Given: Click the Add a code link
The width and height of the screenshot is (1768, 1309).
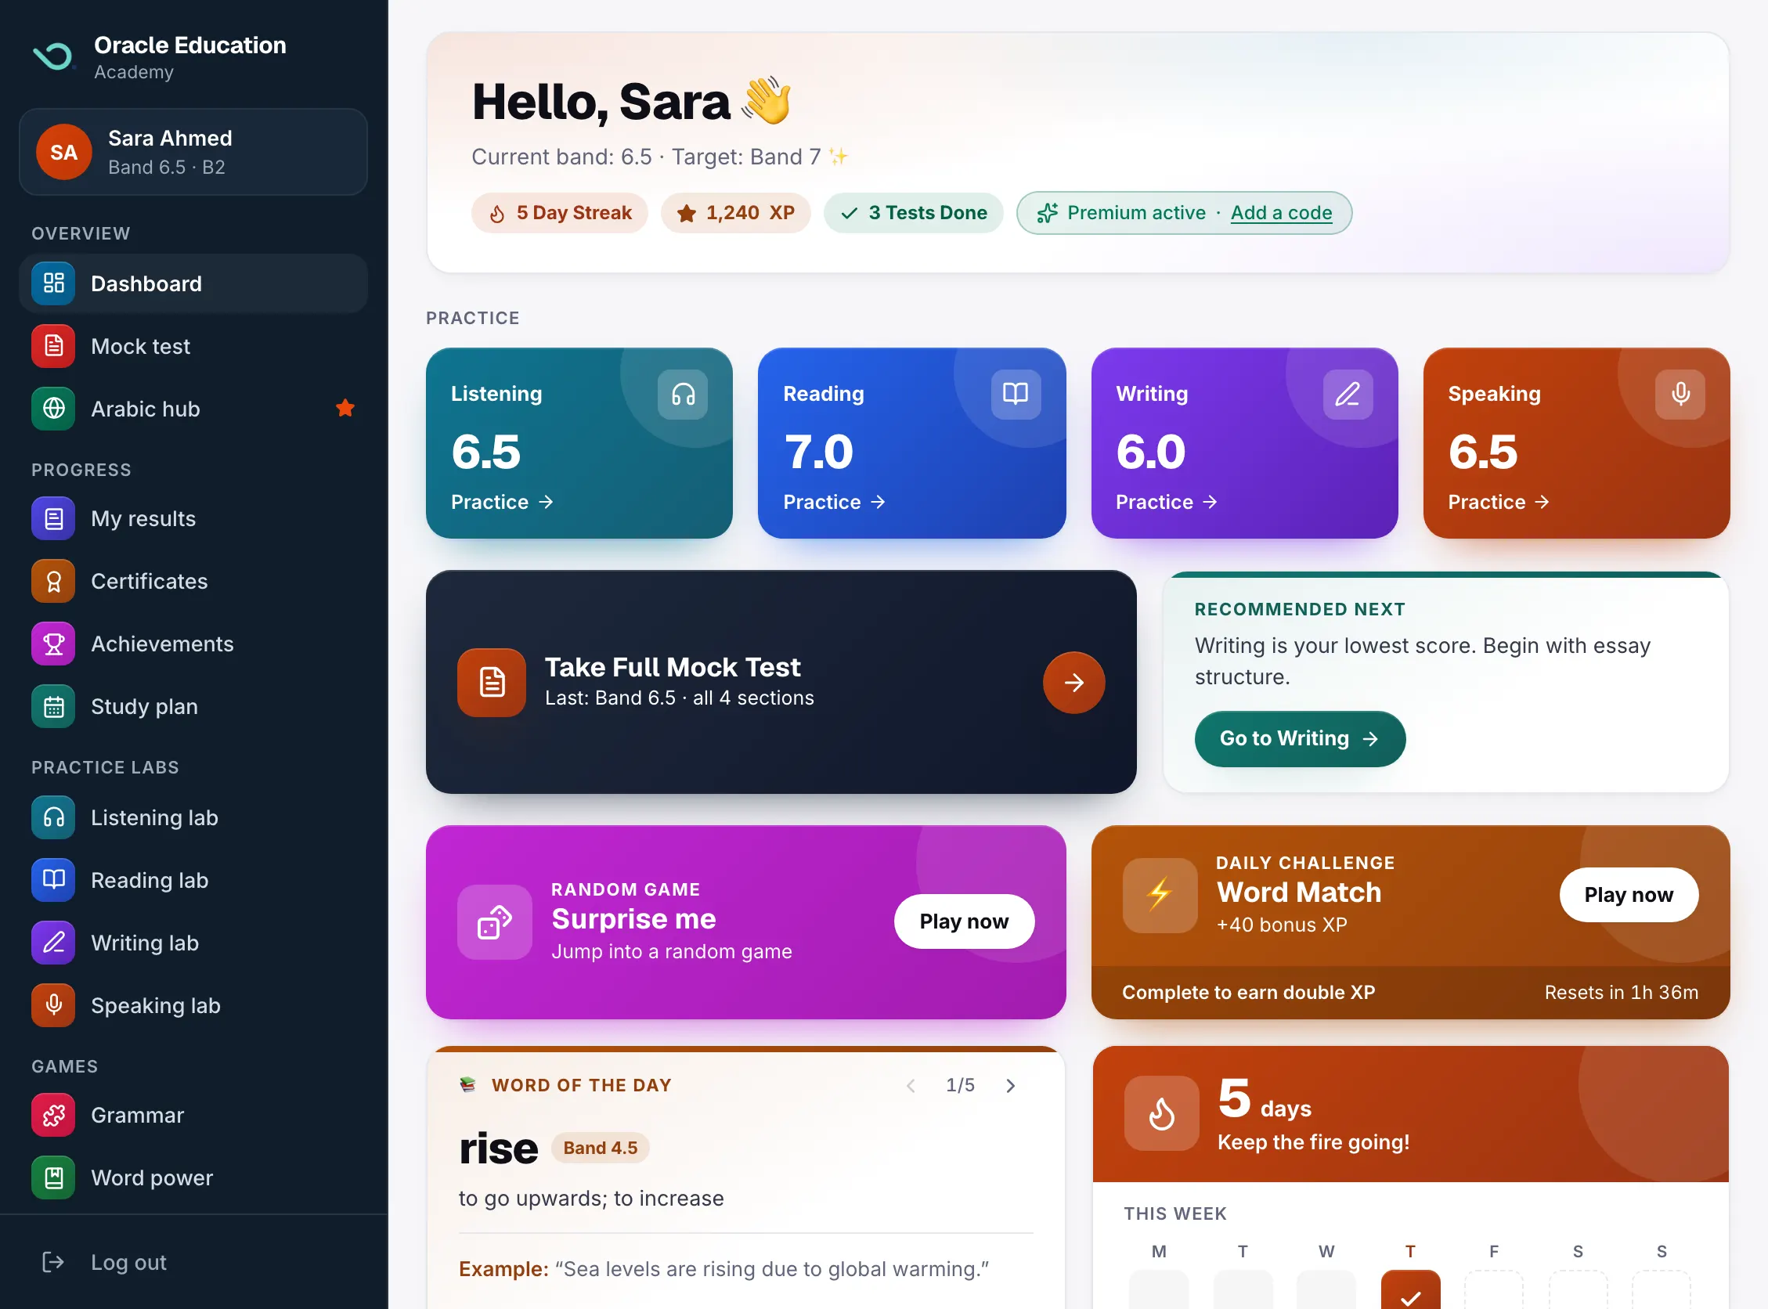Looking at the screenshot, I should tap(1281, 212).
